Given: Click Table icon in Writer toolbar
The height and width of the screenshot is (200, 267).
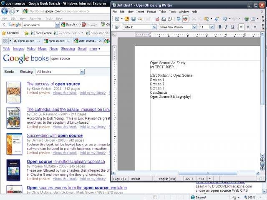Looking at the screenshot, I should click(253, 19).
